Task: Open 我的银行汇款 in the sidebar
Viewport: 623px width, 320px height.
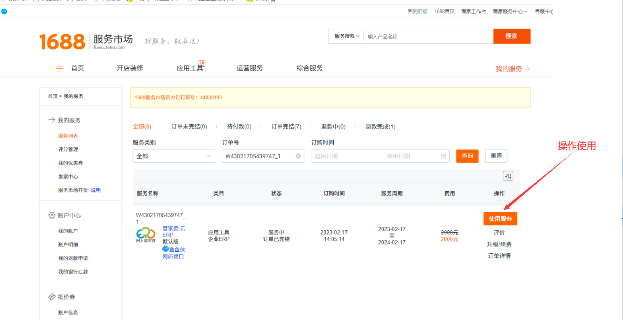Action: pyautogui.click(x=73, y=272)
